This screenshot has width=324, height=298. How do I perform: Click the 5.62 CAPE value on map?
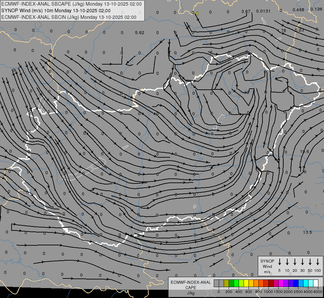[x=140, y=33]
